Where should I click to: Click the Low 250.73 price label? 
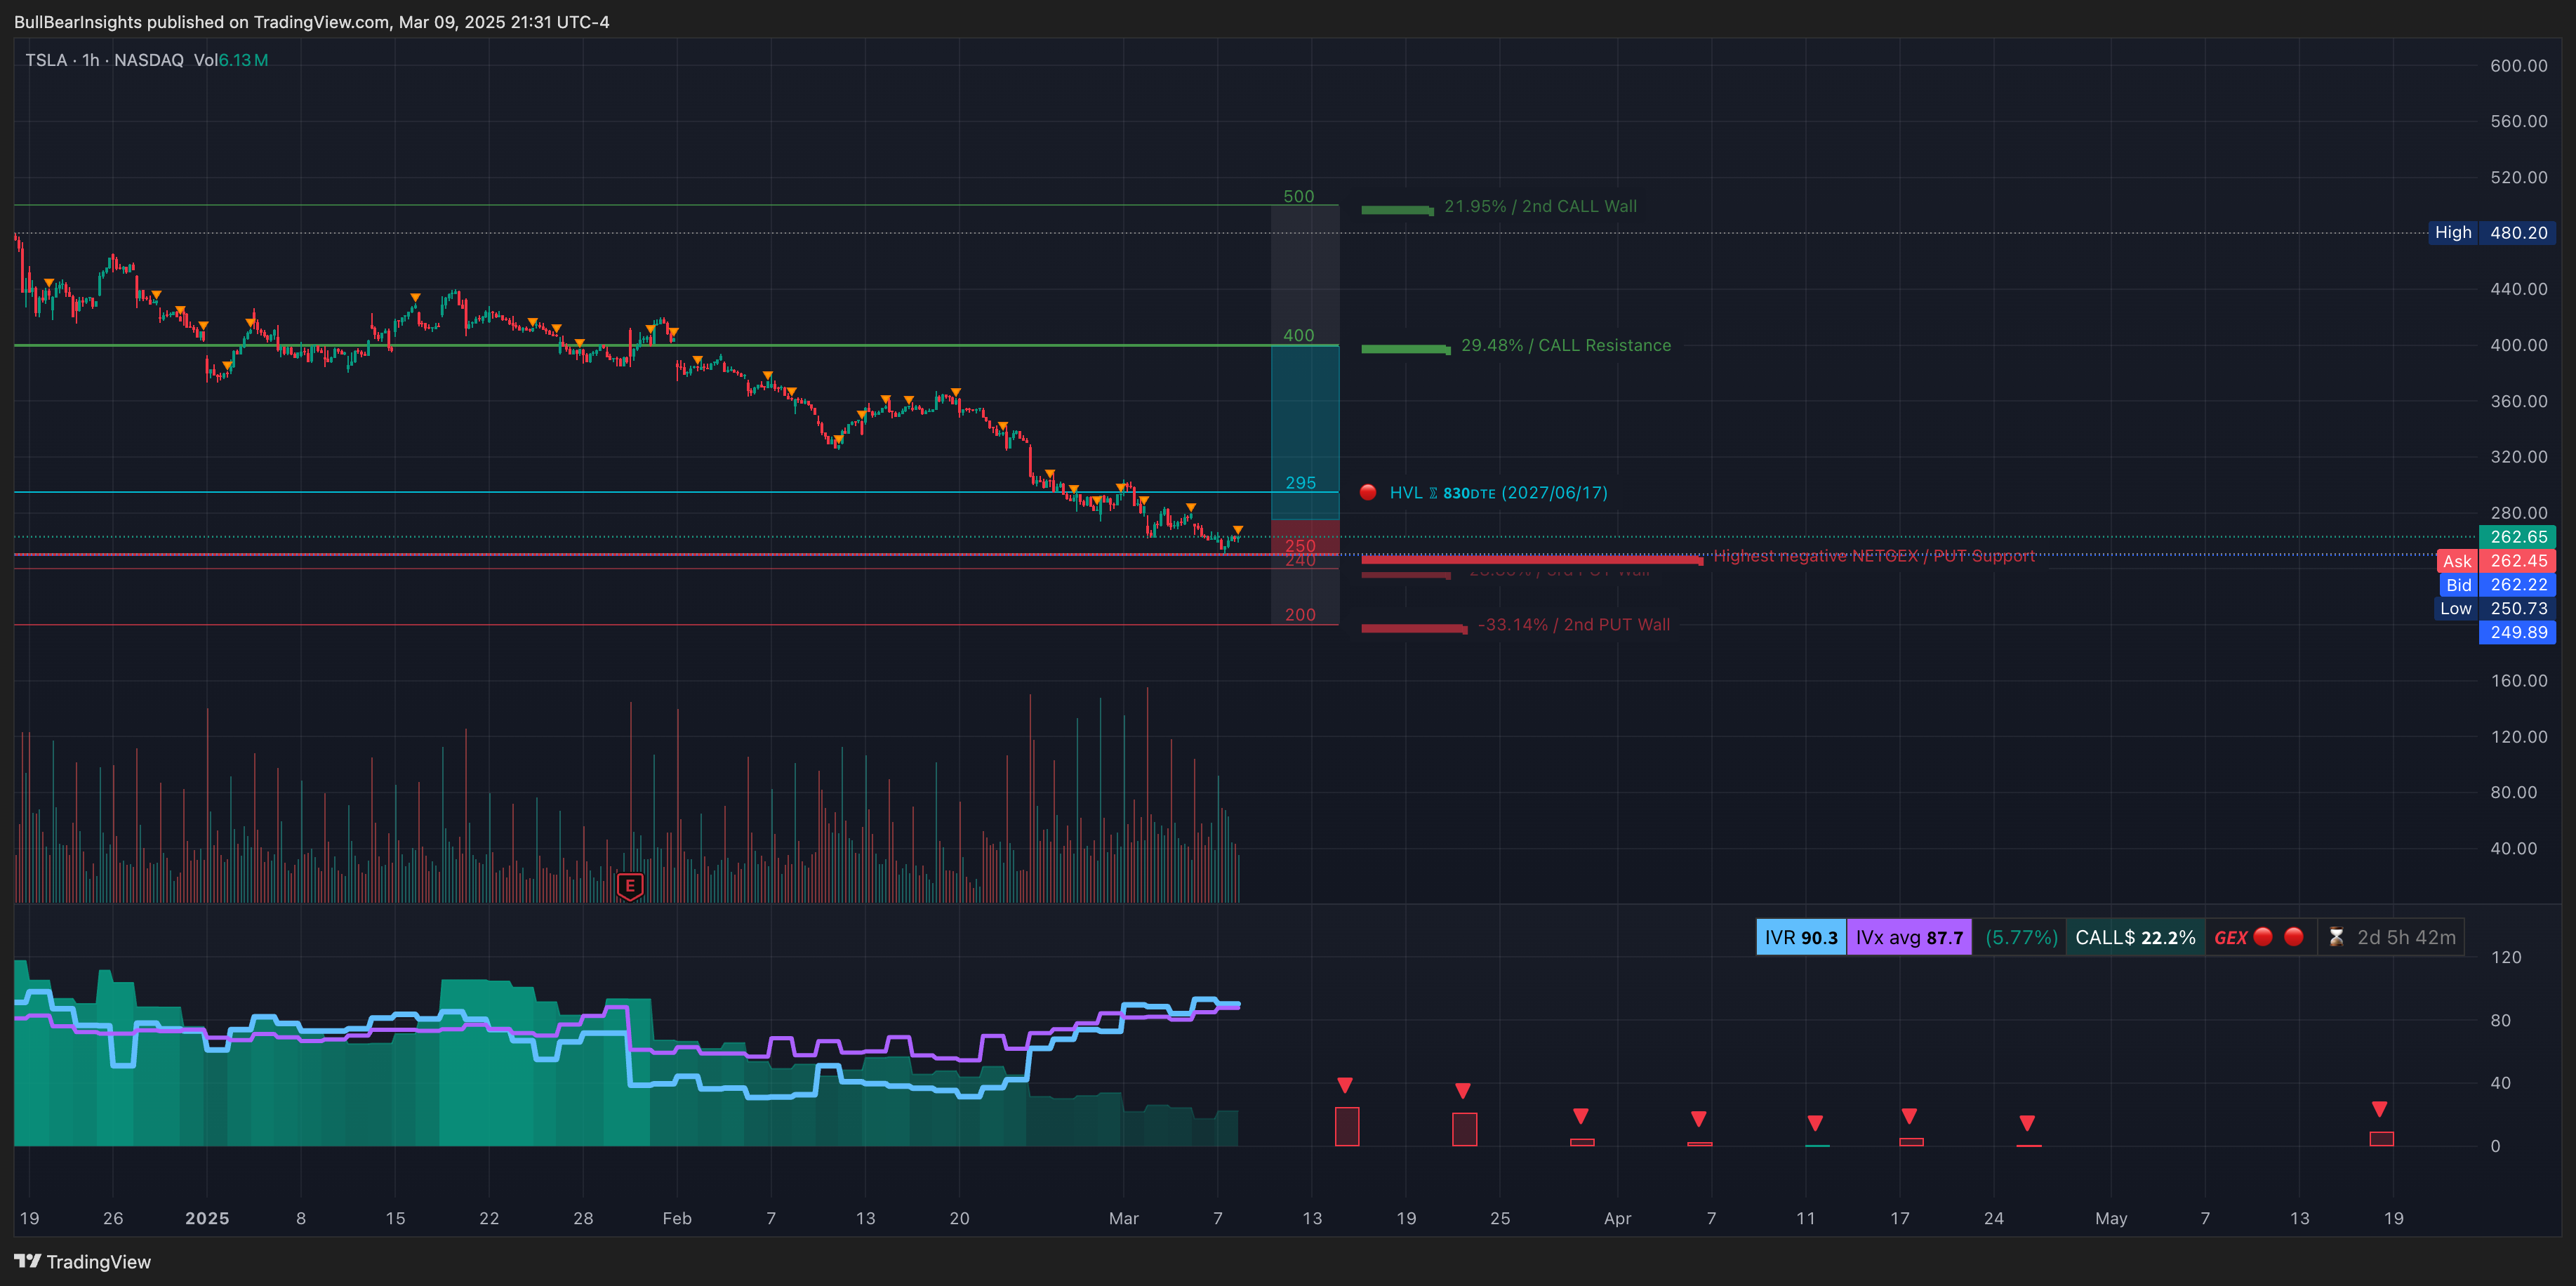coord(2494,608)
